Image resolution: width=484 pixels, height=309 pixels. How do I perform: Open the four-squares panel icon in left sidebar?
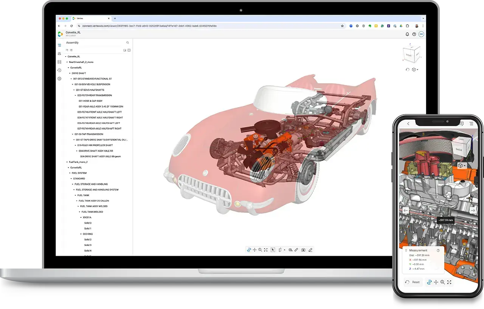[59, 62]
